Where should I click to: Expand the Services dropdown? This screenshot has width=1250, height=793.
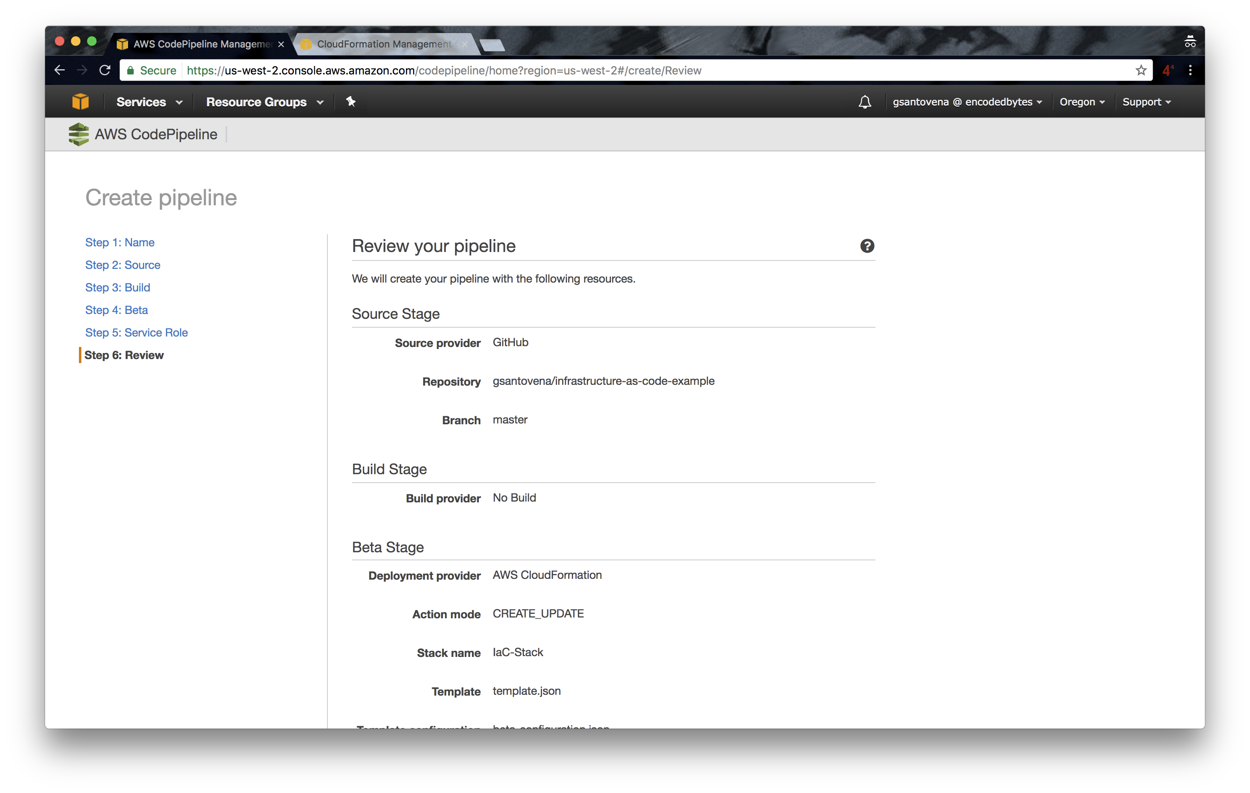(x=149, y=102)
